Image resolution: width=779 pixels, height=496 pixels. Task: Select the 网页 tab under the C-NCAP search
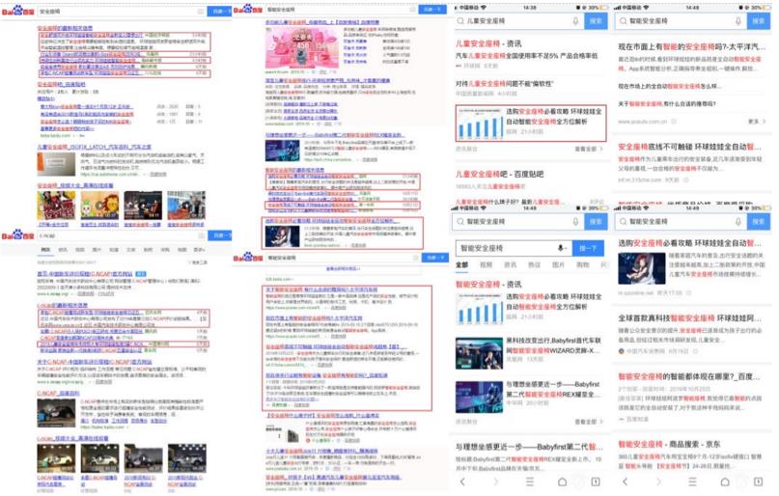pos(45,250)
